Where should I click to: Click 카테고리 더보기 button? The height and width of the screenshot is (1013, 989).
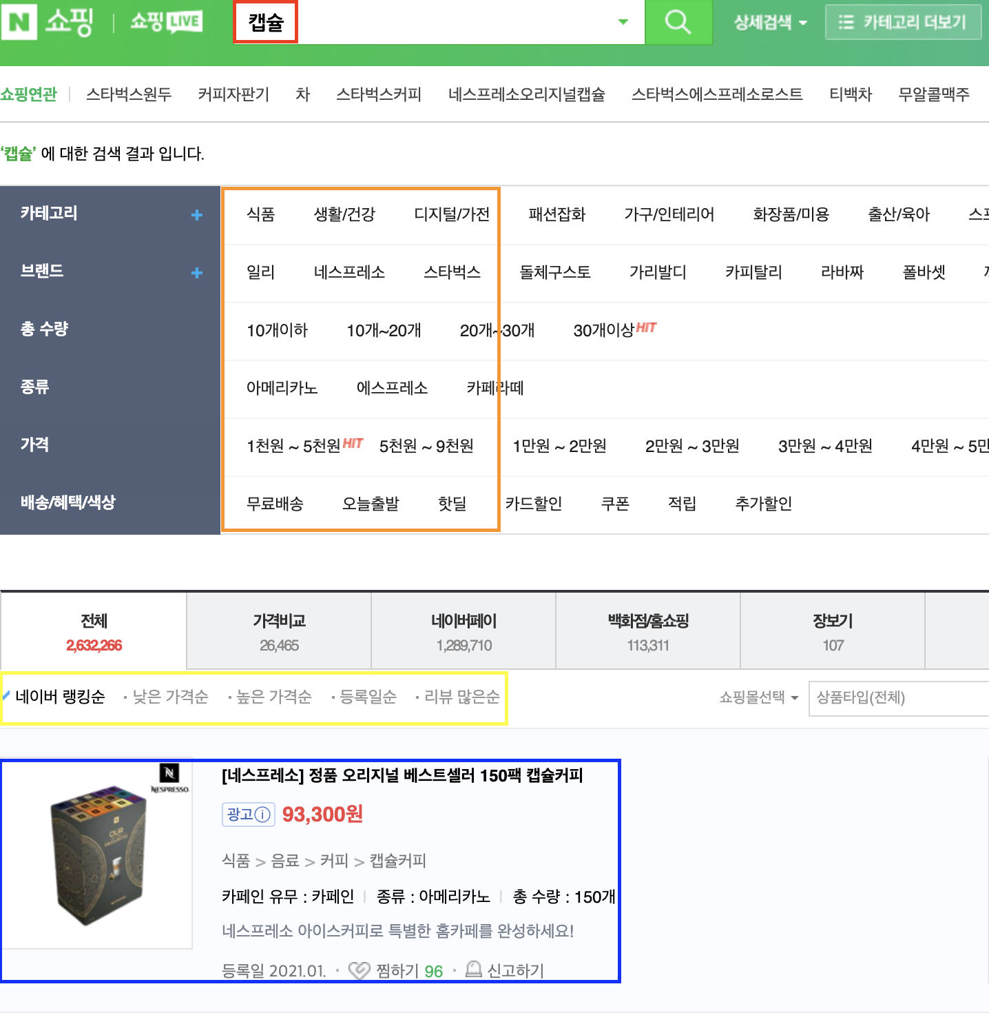903,23
